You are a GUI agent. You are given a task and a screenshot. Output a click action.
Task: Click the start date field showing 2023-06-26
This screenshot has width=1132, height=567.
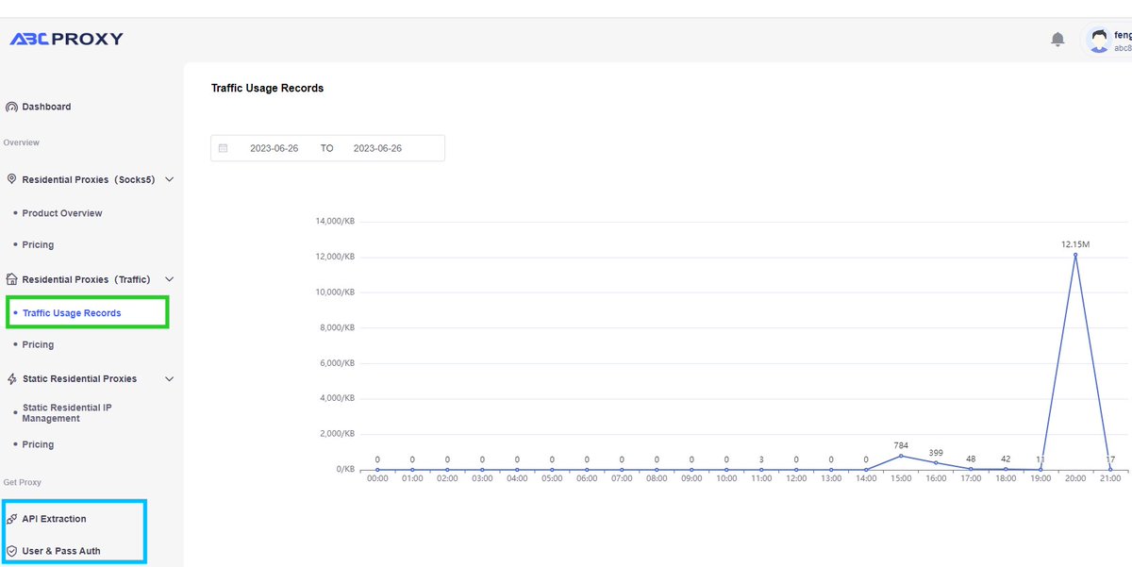[x=274, y=148]
